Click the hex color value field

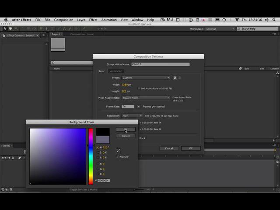click(103, 180)
